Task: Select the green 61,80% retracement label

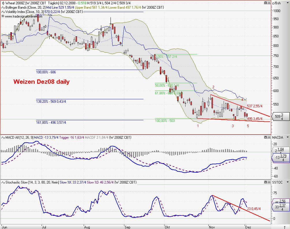Action: [168, 93]
